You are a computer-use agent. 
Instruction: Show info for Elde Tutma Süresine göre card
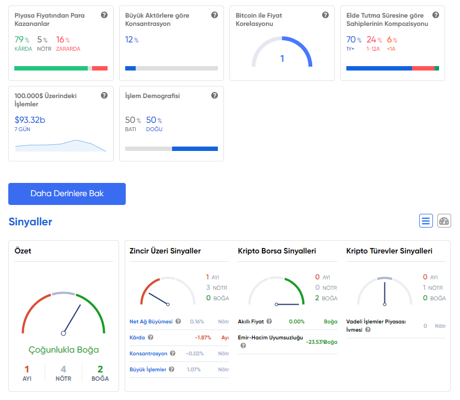point(436,15)
